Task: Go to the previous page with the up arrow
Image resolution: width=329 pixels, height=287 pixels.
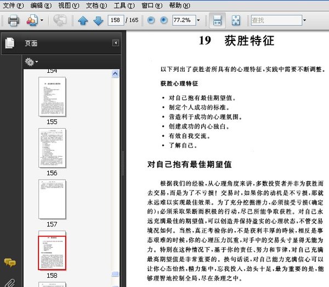Action: tap(83, 21)
